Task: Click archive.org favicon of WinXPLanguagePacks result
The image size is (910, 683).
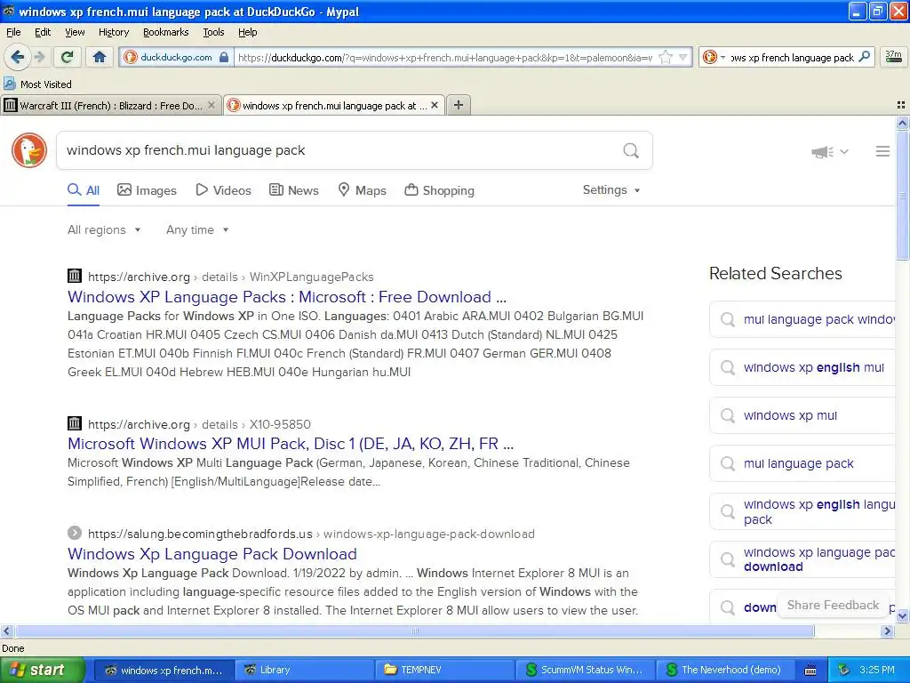Action: tap(75, 276)
